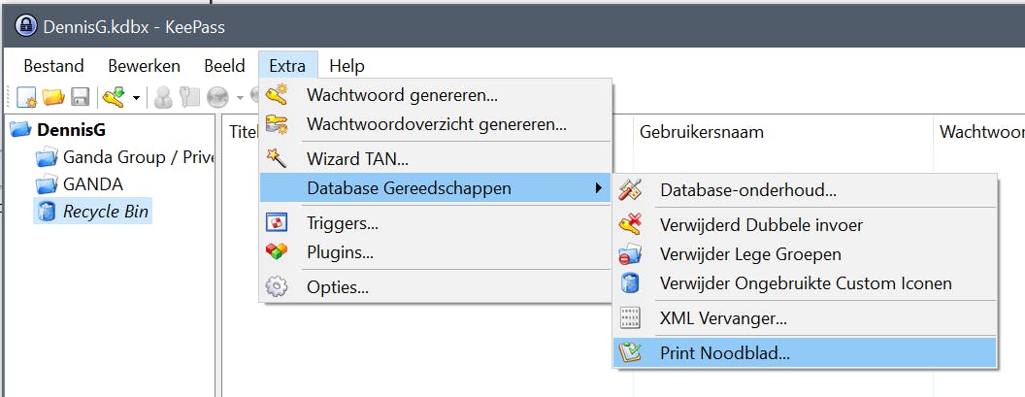Open the Add Entry dropdown arrow
This screenshot has width=1025, height=397.
tap(136, 97)
